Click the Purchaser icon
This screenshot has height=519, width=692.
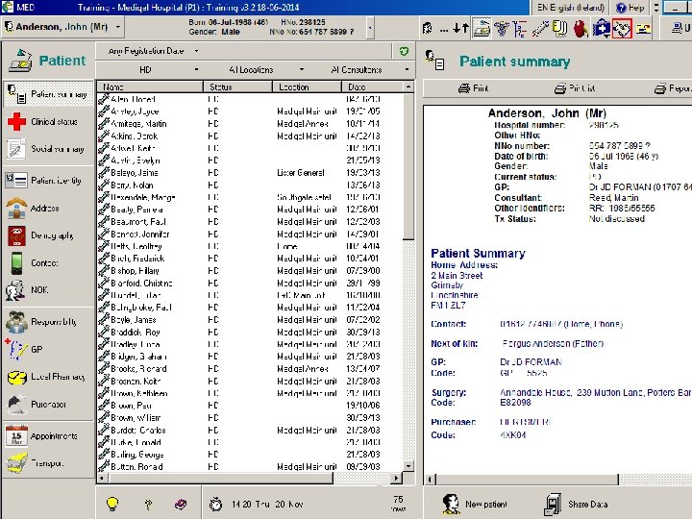16,404
